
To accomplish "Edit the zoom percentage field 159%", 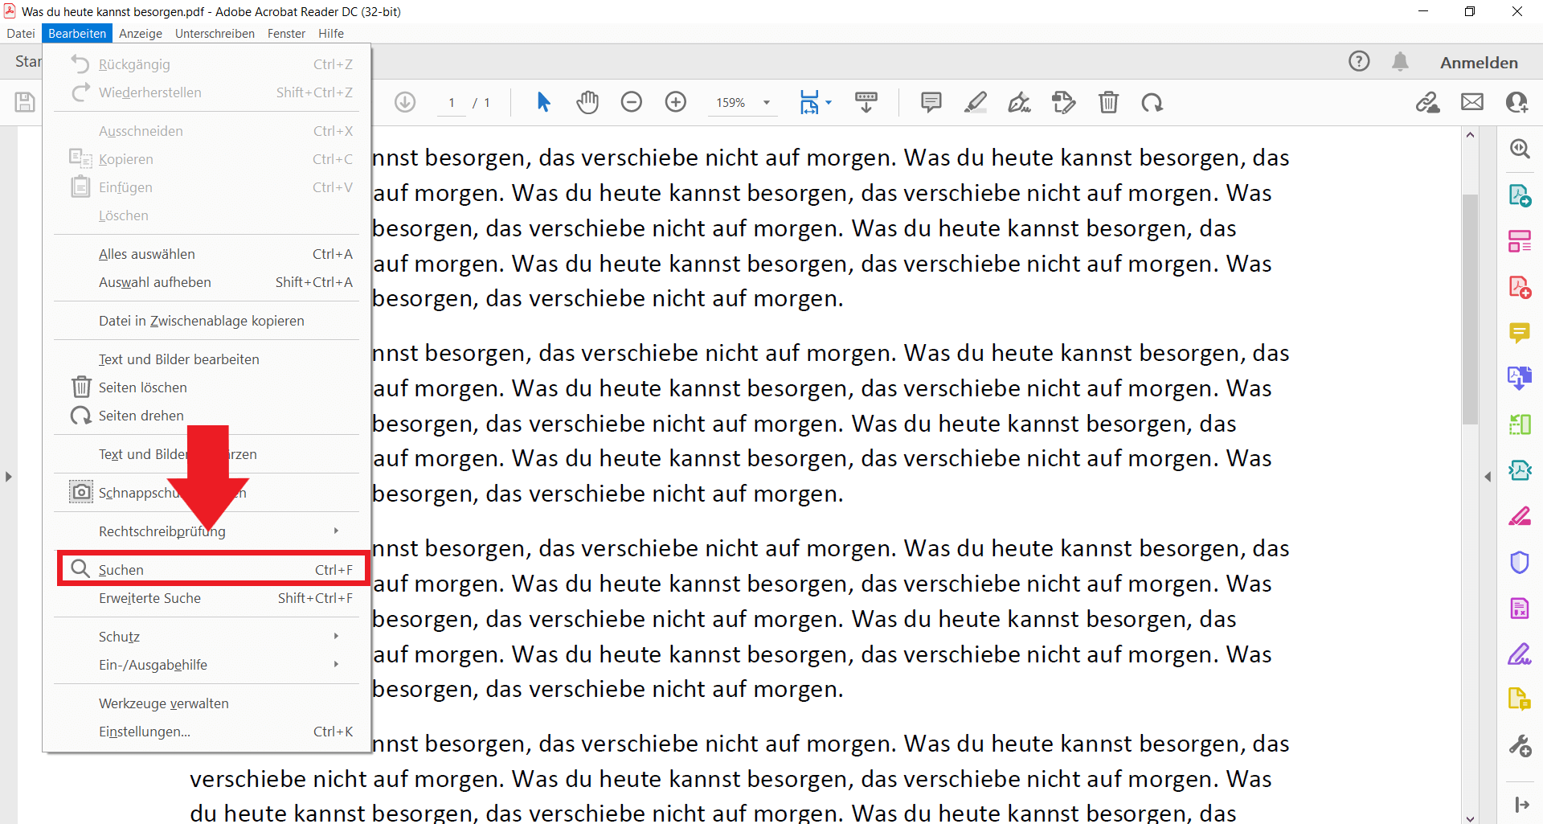I will [731, 103].
